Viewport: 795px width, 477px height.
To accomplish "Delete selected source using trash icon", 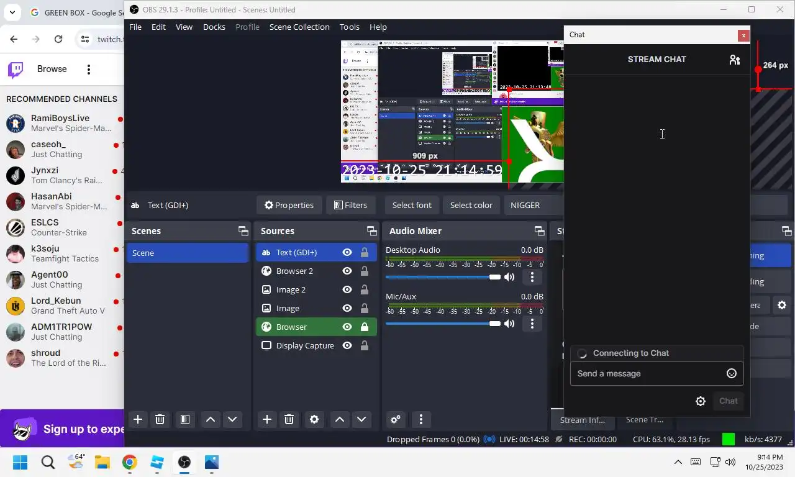I will tap(289, 419).
